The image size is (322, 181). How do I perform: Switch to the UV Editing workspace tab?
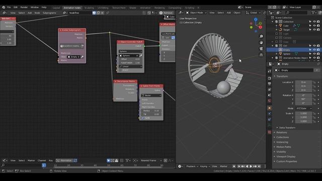(103, 8)
